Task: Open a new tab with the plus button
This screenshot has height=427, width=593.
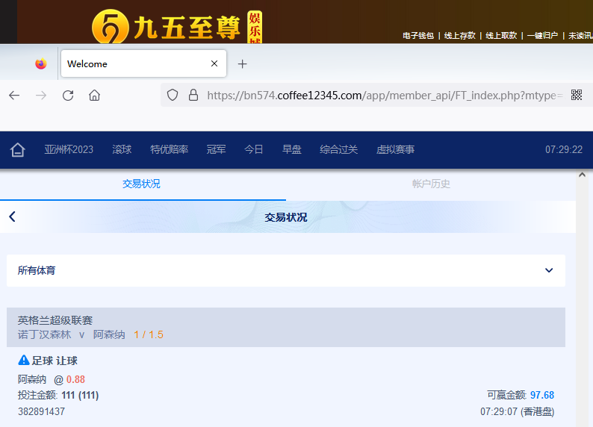Action: (242, 64)
